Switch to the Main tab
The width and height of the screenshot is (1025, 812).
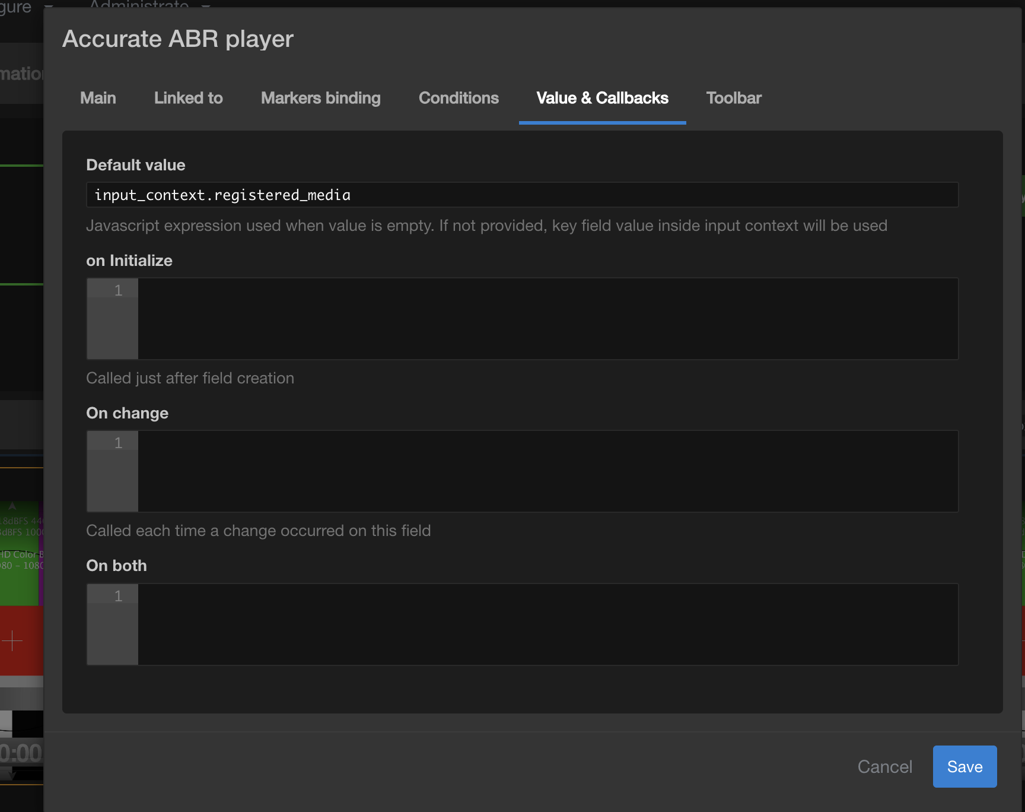(x=98, y=98)
